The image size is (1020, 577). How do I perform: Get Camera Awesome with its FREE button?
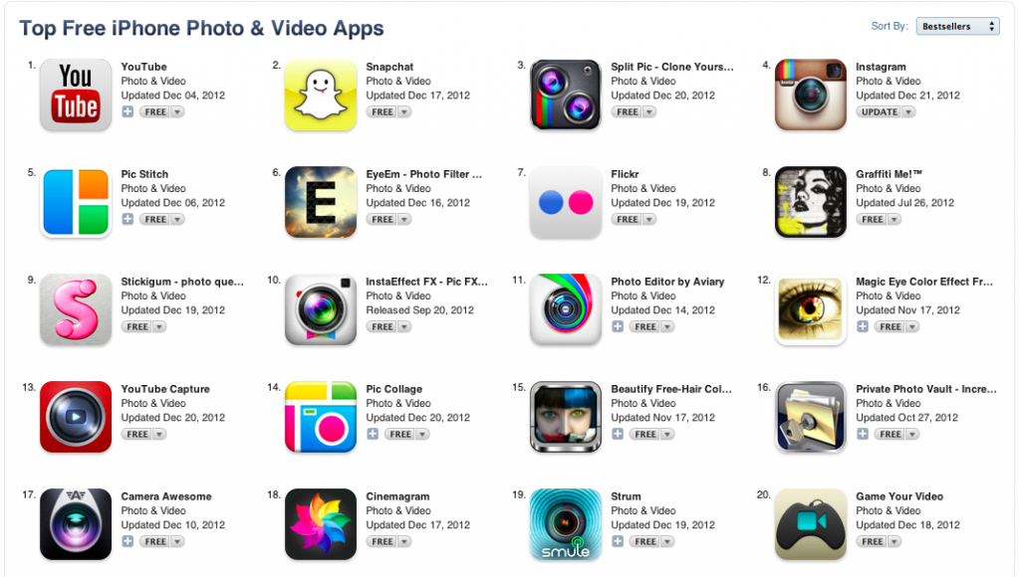pos(155,541)
